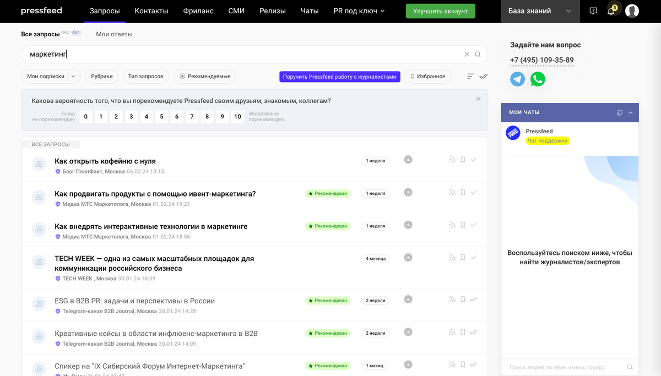661x376 pixels.
Task: Open statistics for ивент-маркетинга request
Action: (408, 192)
